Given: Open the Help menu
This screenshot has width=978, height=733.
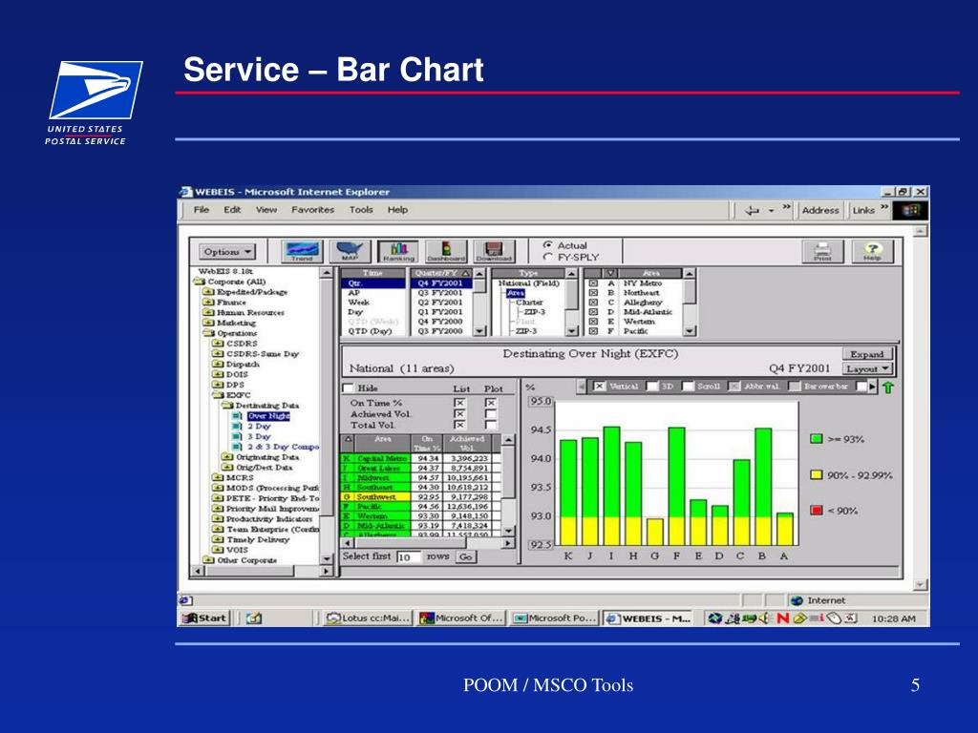Looking at the screenshot, I should 397,210.
